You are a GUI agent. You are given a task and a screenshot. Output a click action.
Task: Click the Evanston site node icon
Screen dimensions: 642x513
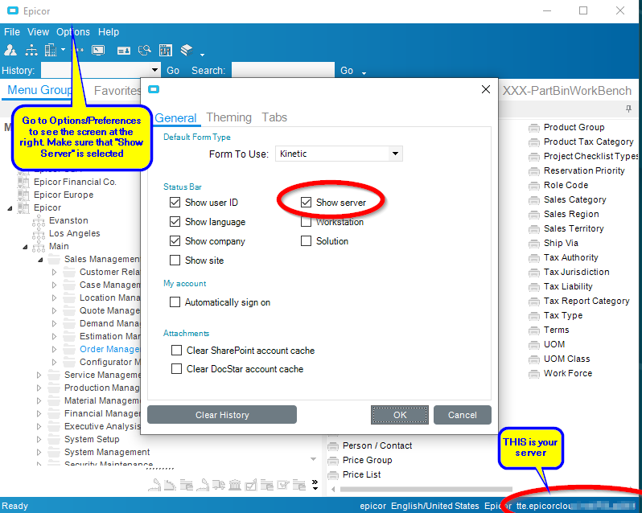[x=39, y=221]
